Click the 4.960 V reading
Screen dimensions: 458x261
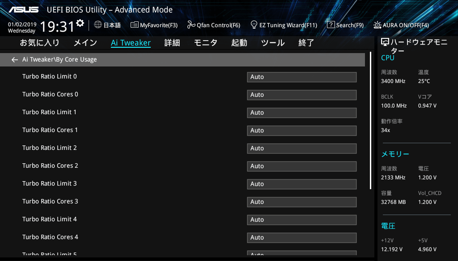[427, 249]
